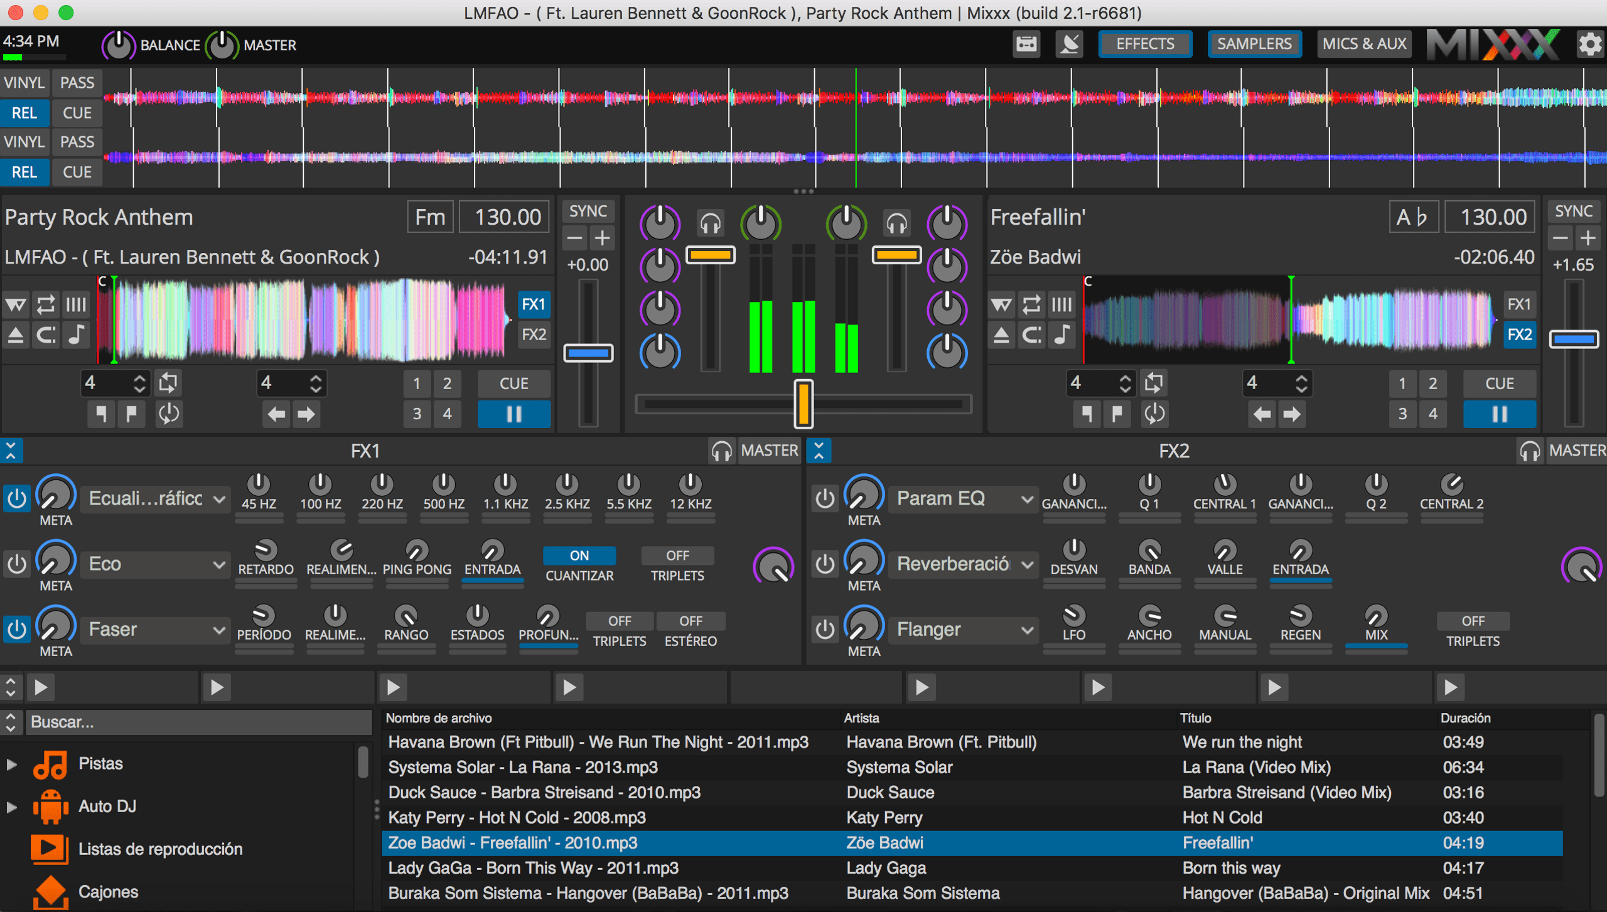Turn off Eco CUANTIZAR toggle

[x=579, y=555]
